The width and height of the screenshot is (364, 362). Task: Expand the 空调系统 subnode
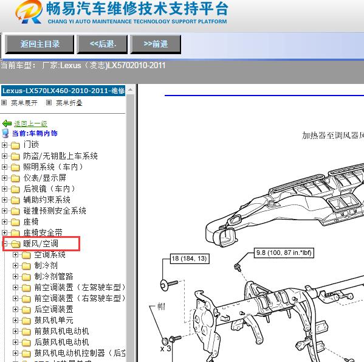[x=15, y=255]
